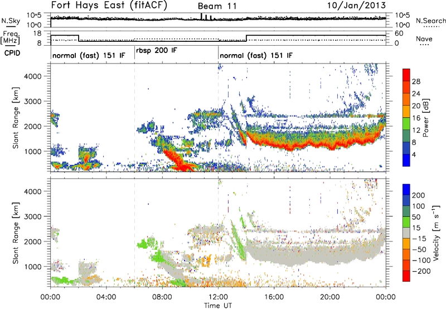Image resolution: width=446 pixels, height=309 pixels.
Task: Click the '08:00' time axis label
Action: click(x=162, y=297)
